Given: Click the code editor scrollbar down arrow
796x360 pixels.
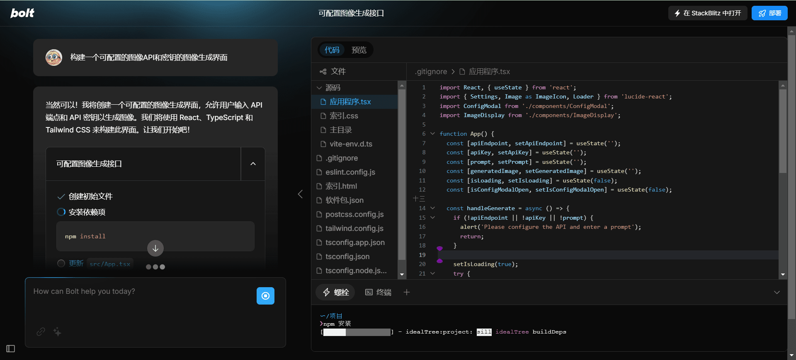Looking at the screenshot, I should click(x=783, y=274).
